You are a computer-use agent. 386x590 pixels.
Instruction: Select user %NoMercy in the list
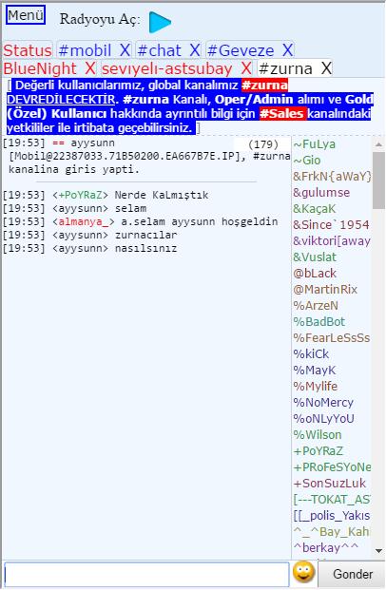323,403
